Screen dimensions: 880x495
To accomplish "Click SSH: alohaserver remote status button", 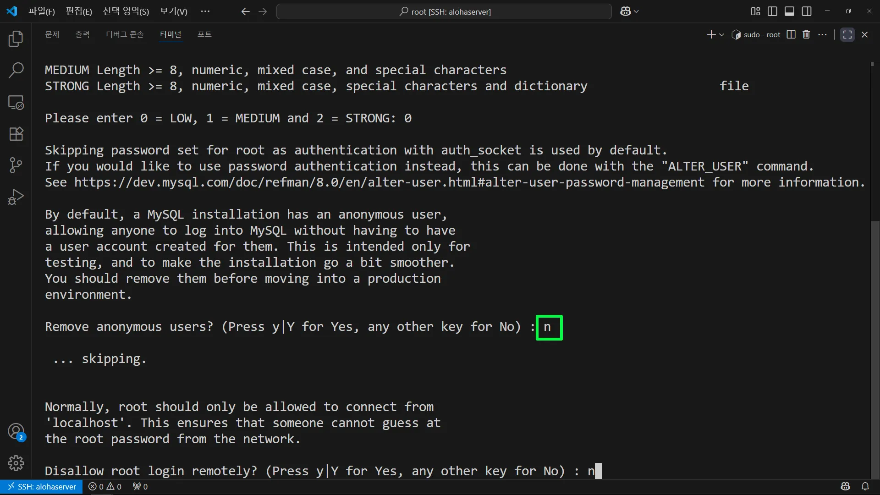I will 42,486.
